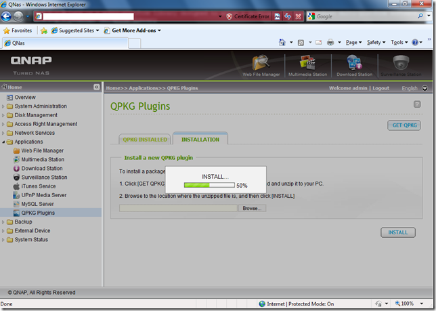The width and height of the screenshot is (436, 311).
Task: Expand the System Administration folder
Action: 3,106
